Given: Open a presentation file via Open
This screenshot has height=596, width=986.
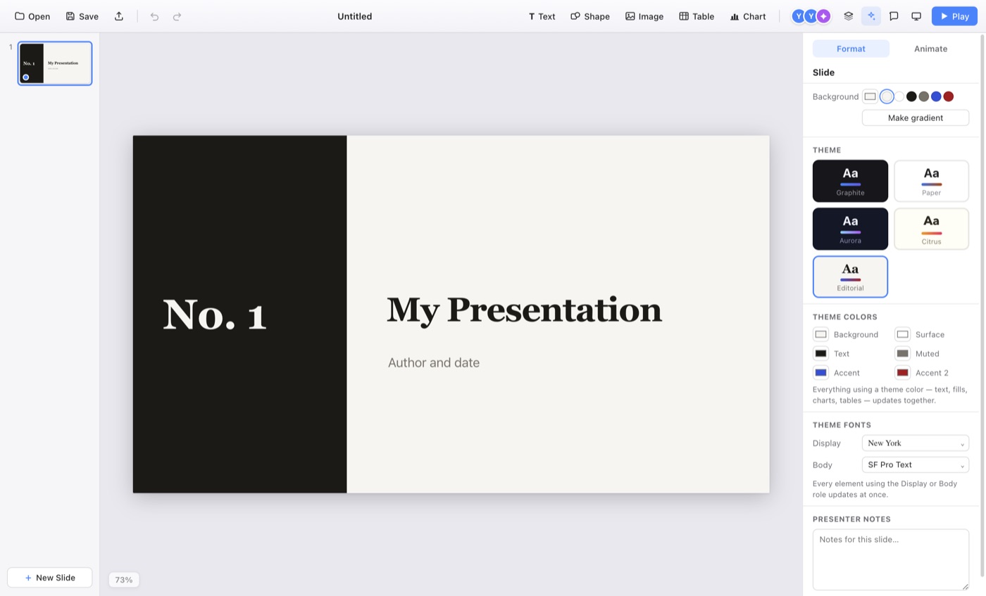Looking at the screenshot, I should (x=32, y=16).
